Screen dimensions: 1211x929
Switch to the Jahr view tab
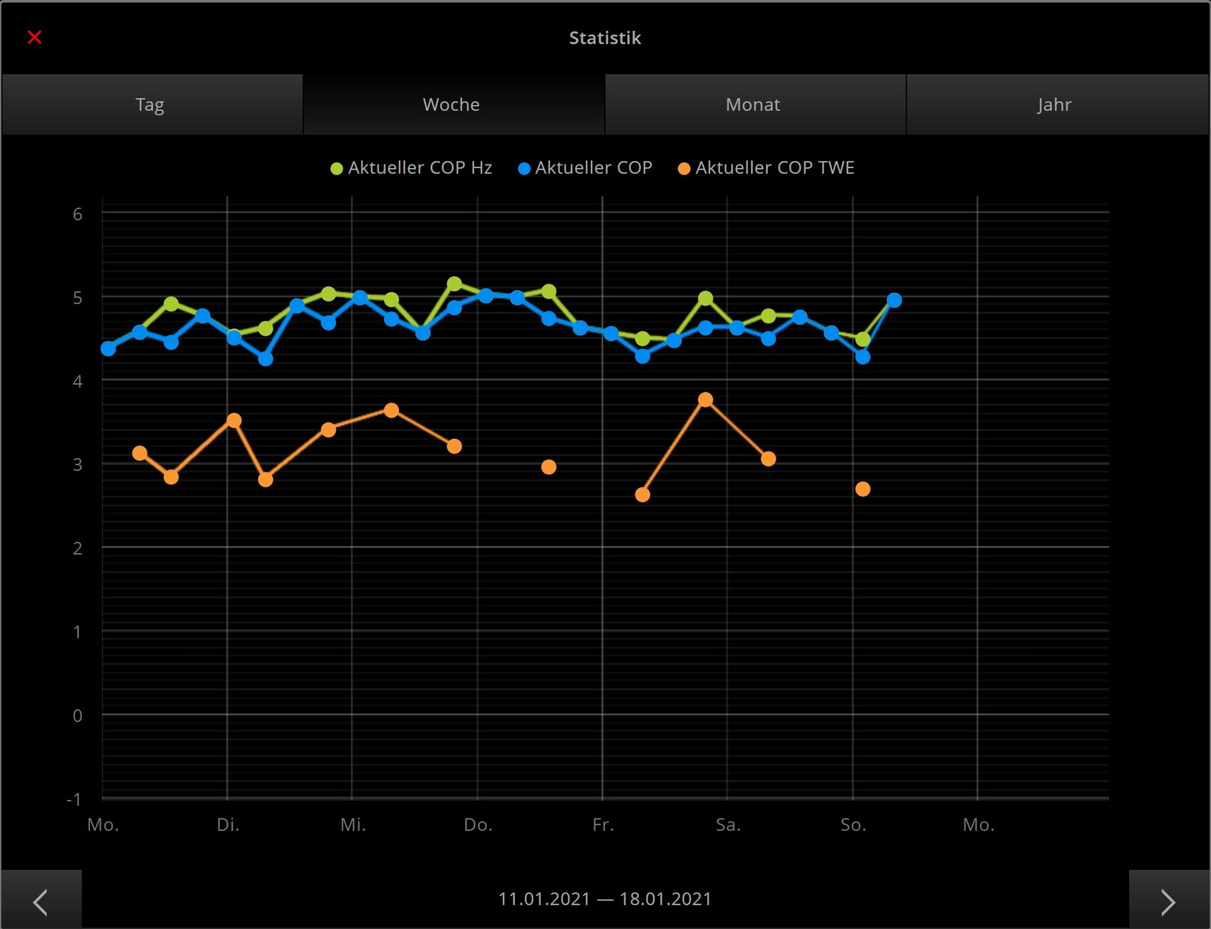tap(1056, 105)
